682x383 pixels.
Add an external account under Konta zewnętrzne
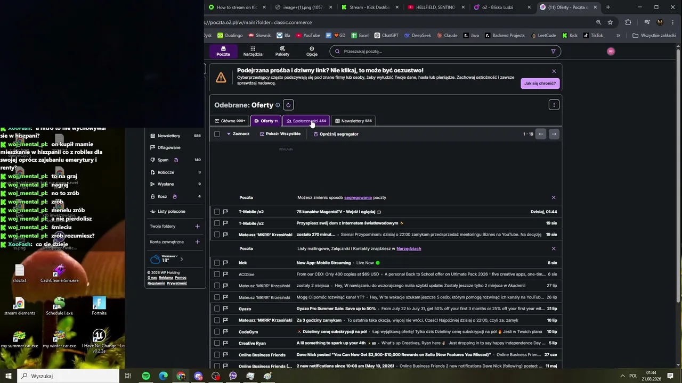coord(197,242)
